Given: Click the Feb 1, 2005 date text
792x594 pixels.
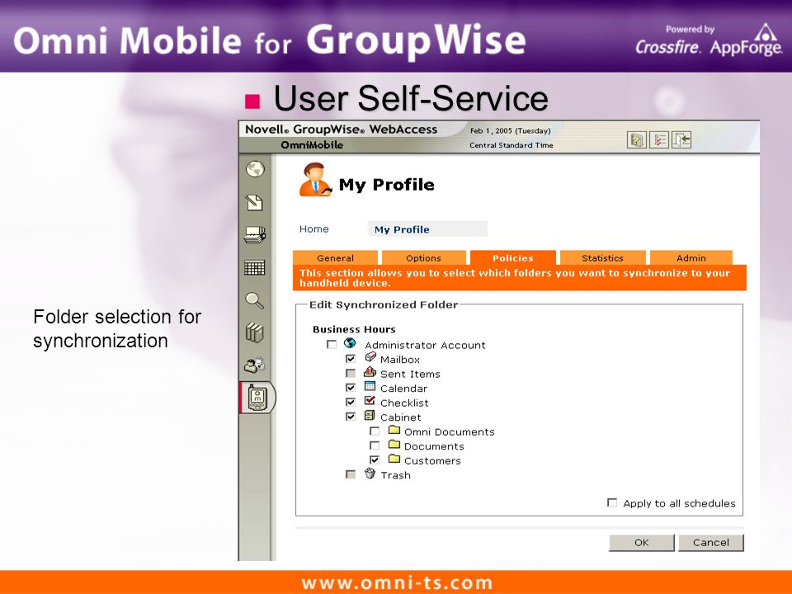Looking at the screenshot, I should click(510, 131).
